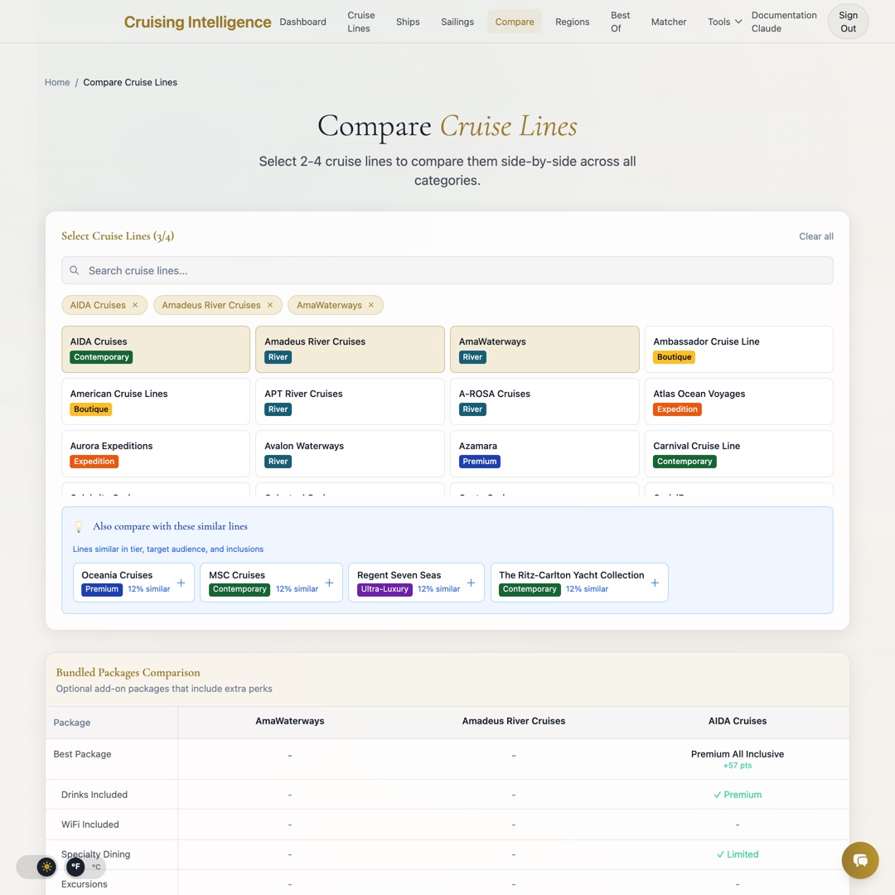The height and width of the screenshot is (895, 895).
Task: Open the Best Of nav item
Action: pos(620,22)
